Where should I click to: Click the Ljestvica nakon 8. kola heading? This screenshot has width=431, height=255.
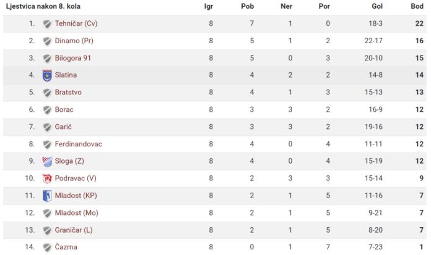click(43, 6)
